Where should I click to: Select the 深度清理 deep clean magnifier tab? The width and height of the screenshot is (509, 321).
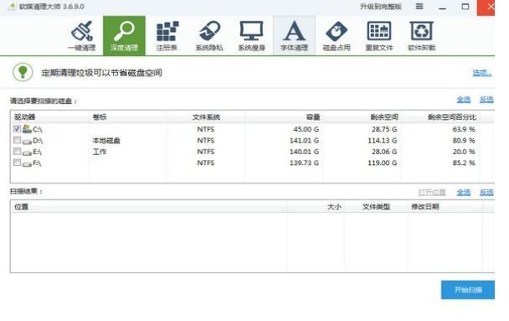pyautogui.click(x=124, y=36)
